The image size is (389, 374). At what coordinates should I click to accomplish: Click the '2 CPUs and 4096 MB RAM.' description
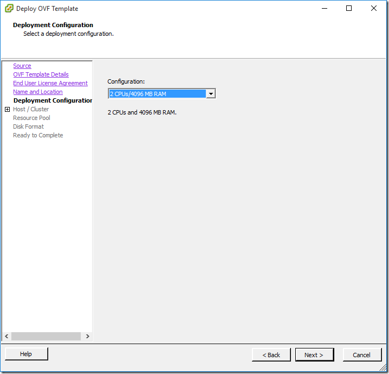[142, 112]
